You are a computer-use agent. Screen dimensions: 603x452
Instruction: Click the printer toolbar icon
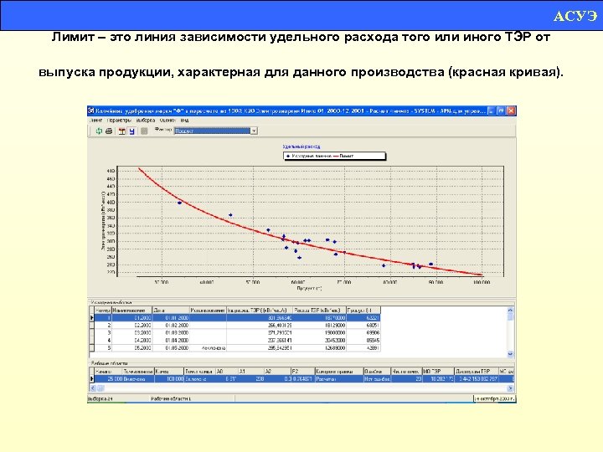109,131
